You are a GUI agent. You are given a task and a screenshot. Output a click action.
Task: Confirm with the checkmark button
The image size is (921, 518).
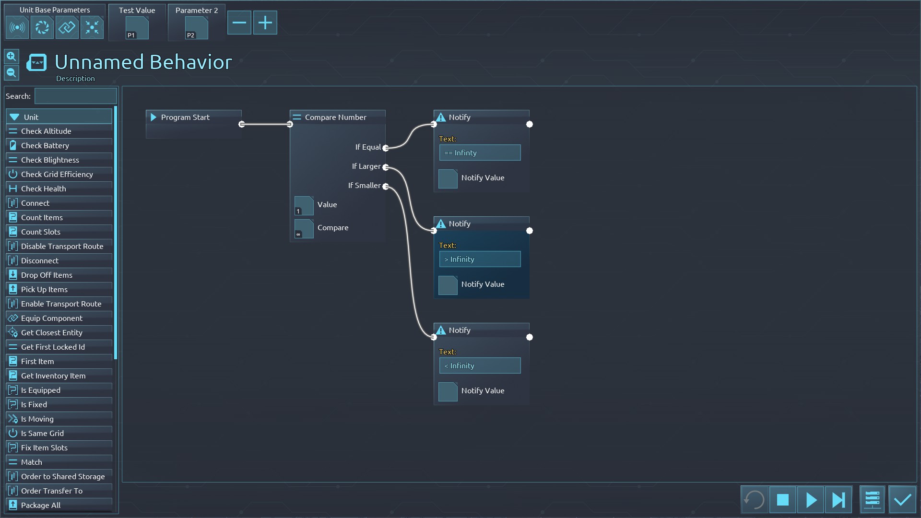click(902, 500)
